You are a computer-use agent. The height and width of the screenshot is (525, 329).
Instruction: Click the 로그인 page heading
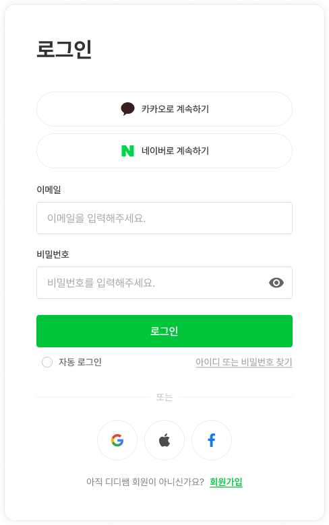point(64,50)
